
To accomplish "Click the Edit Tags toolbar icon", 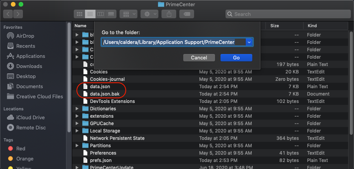I will tap(187, 14).
